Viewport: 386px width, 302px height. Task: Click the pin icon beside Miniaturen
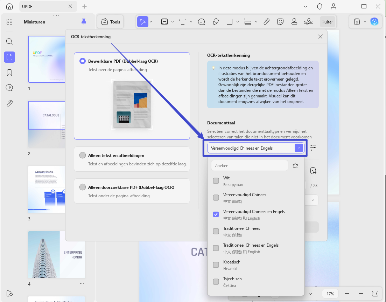(84, 22)
